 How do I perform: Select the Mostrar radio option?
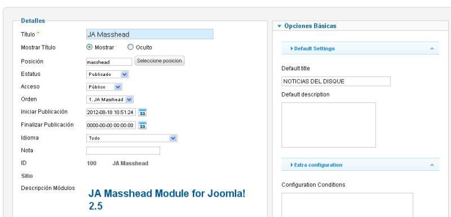click(x=90, y=47)
